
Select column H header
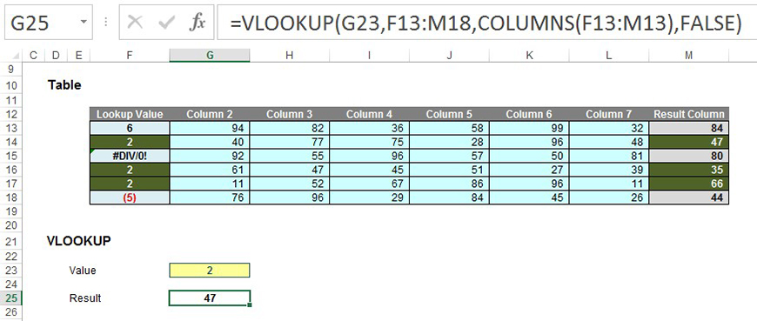click(289, 56)
